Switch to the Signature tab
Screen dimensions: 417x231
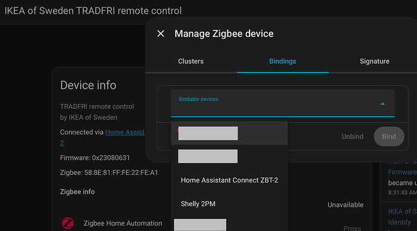tap(375, 61)
